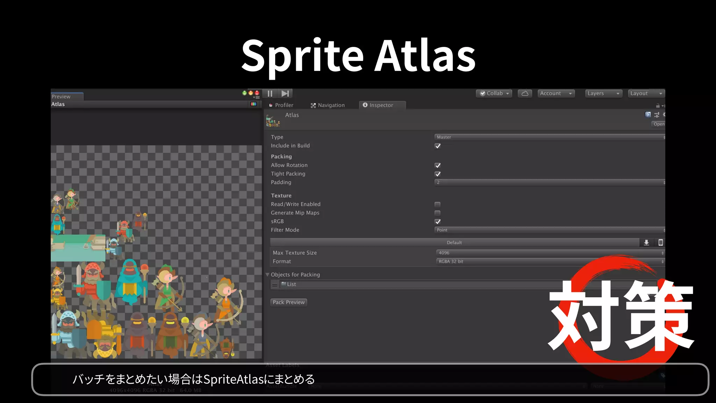Screen dimensions: 716x403
Task: Click the List folder icon
Action: click(284, 284)
